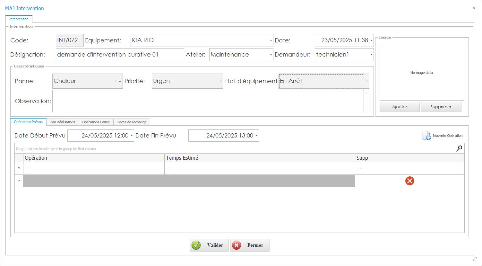This screenshot has width=482, height=266.
Task: Click the Temps Estimé column header
Action: click(259, 158)
